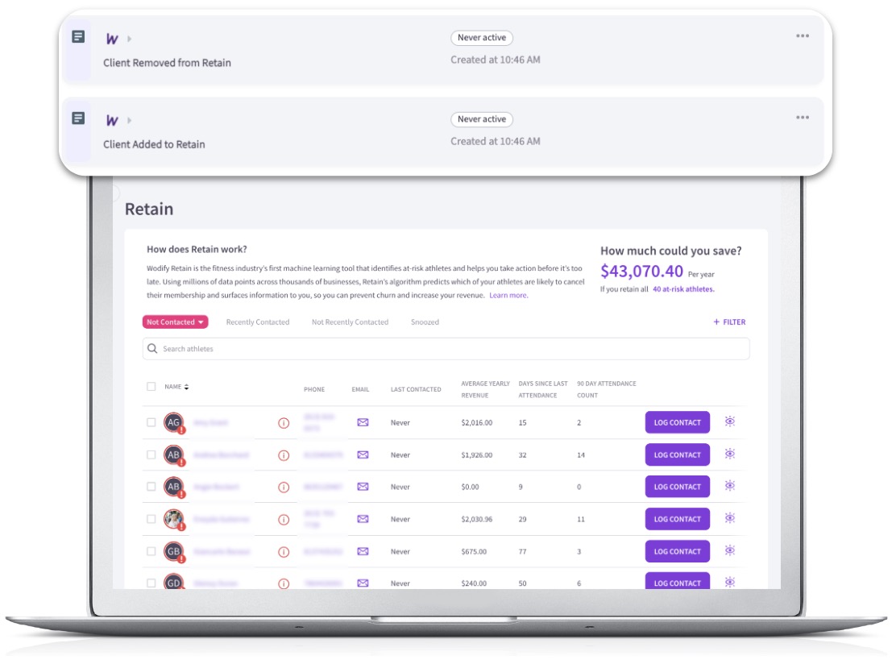
Task: Open the info icon in the AG athlete row
Action: click(x=284, y=423)
